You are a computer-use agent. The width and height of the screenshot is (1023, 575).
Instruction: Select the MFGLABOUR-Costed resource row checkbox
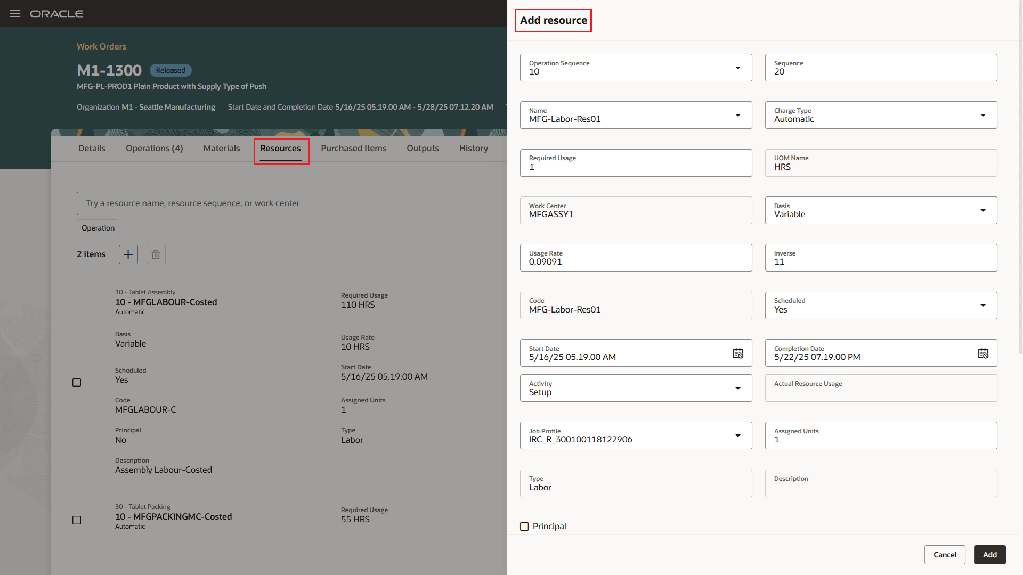tap(77, 382)
